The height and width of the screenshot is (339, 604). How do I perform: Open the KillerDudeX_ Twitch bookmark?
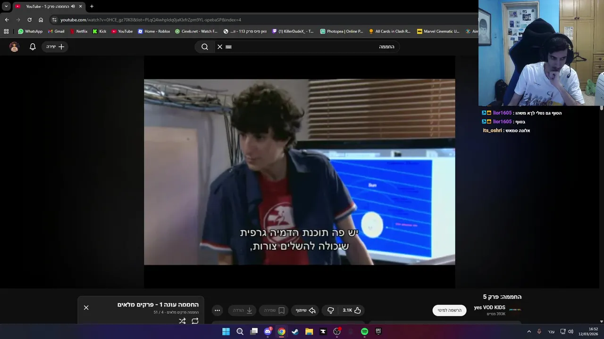click(293, 32)
